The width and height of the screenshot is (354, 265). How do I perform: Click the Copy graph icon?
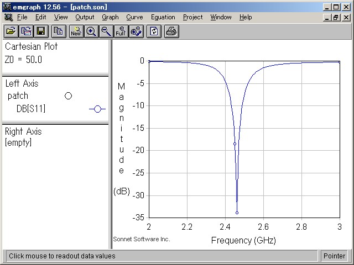[59, 31]
